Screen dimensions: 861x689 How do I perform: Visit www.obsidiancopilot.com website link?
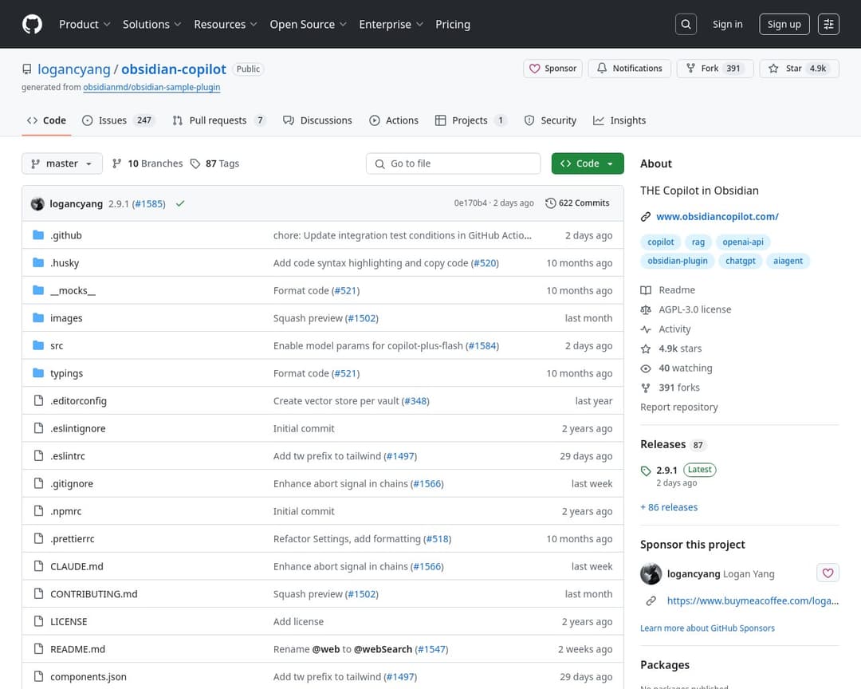click(717, 216)
